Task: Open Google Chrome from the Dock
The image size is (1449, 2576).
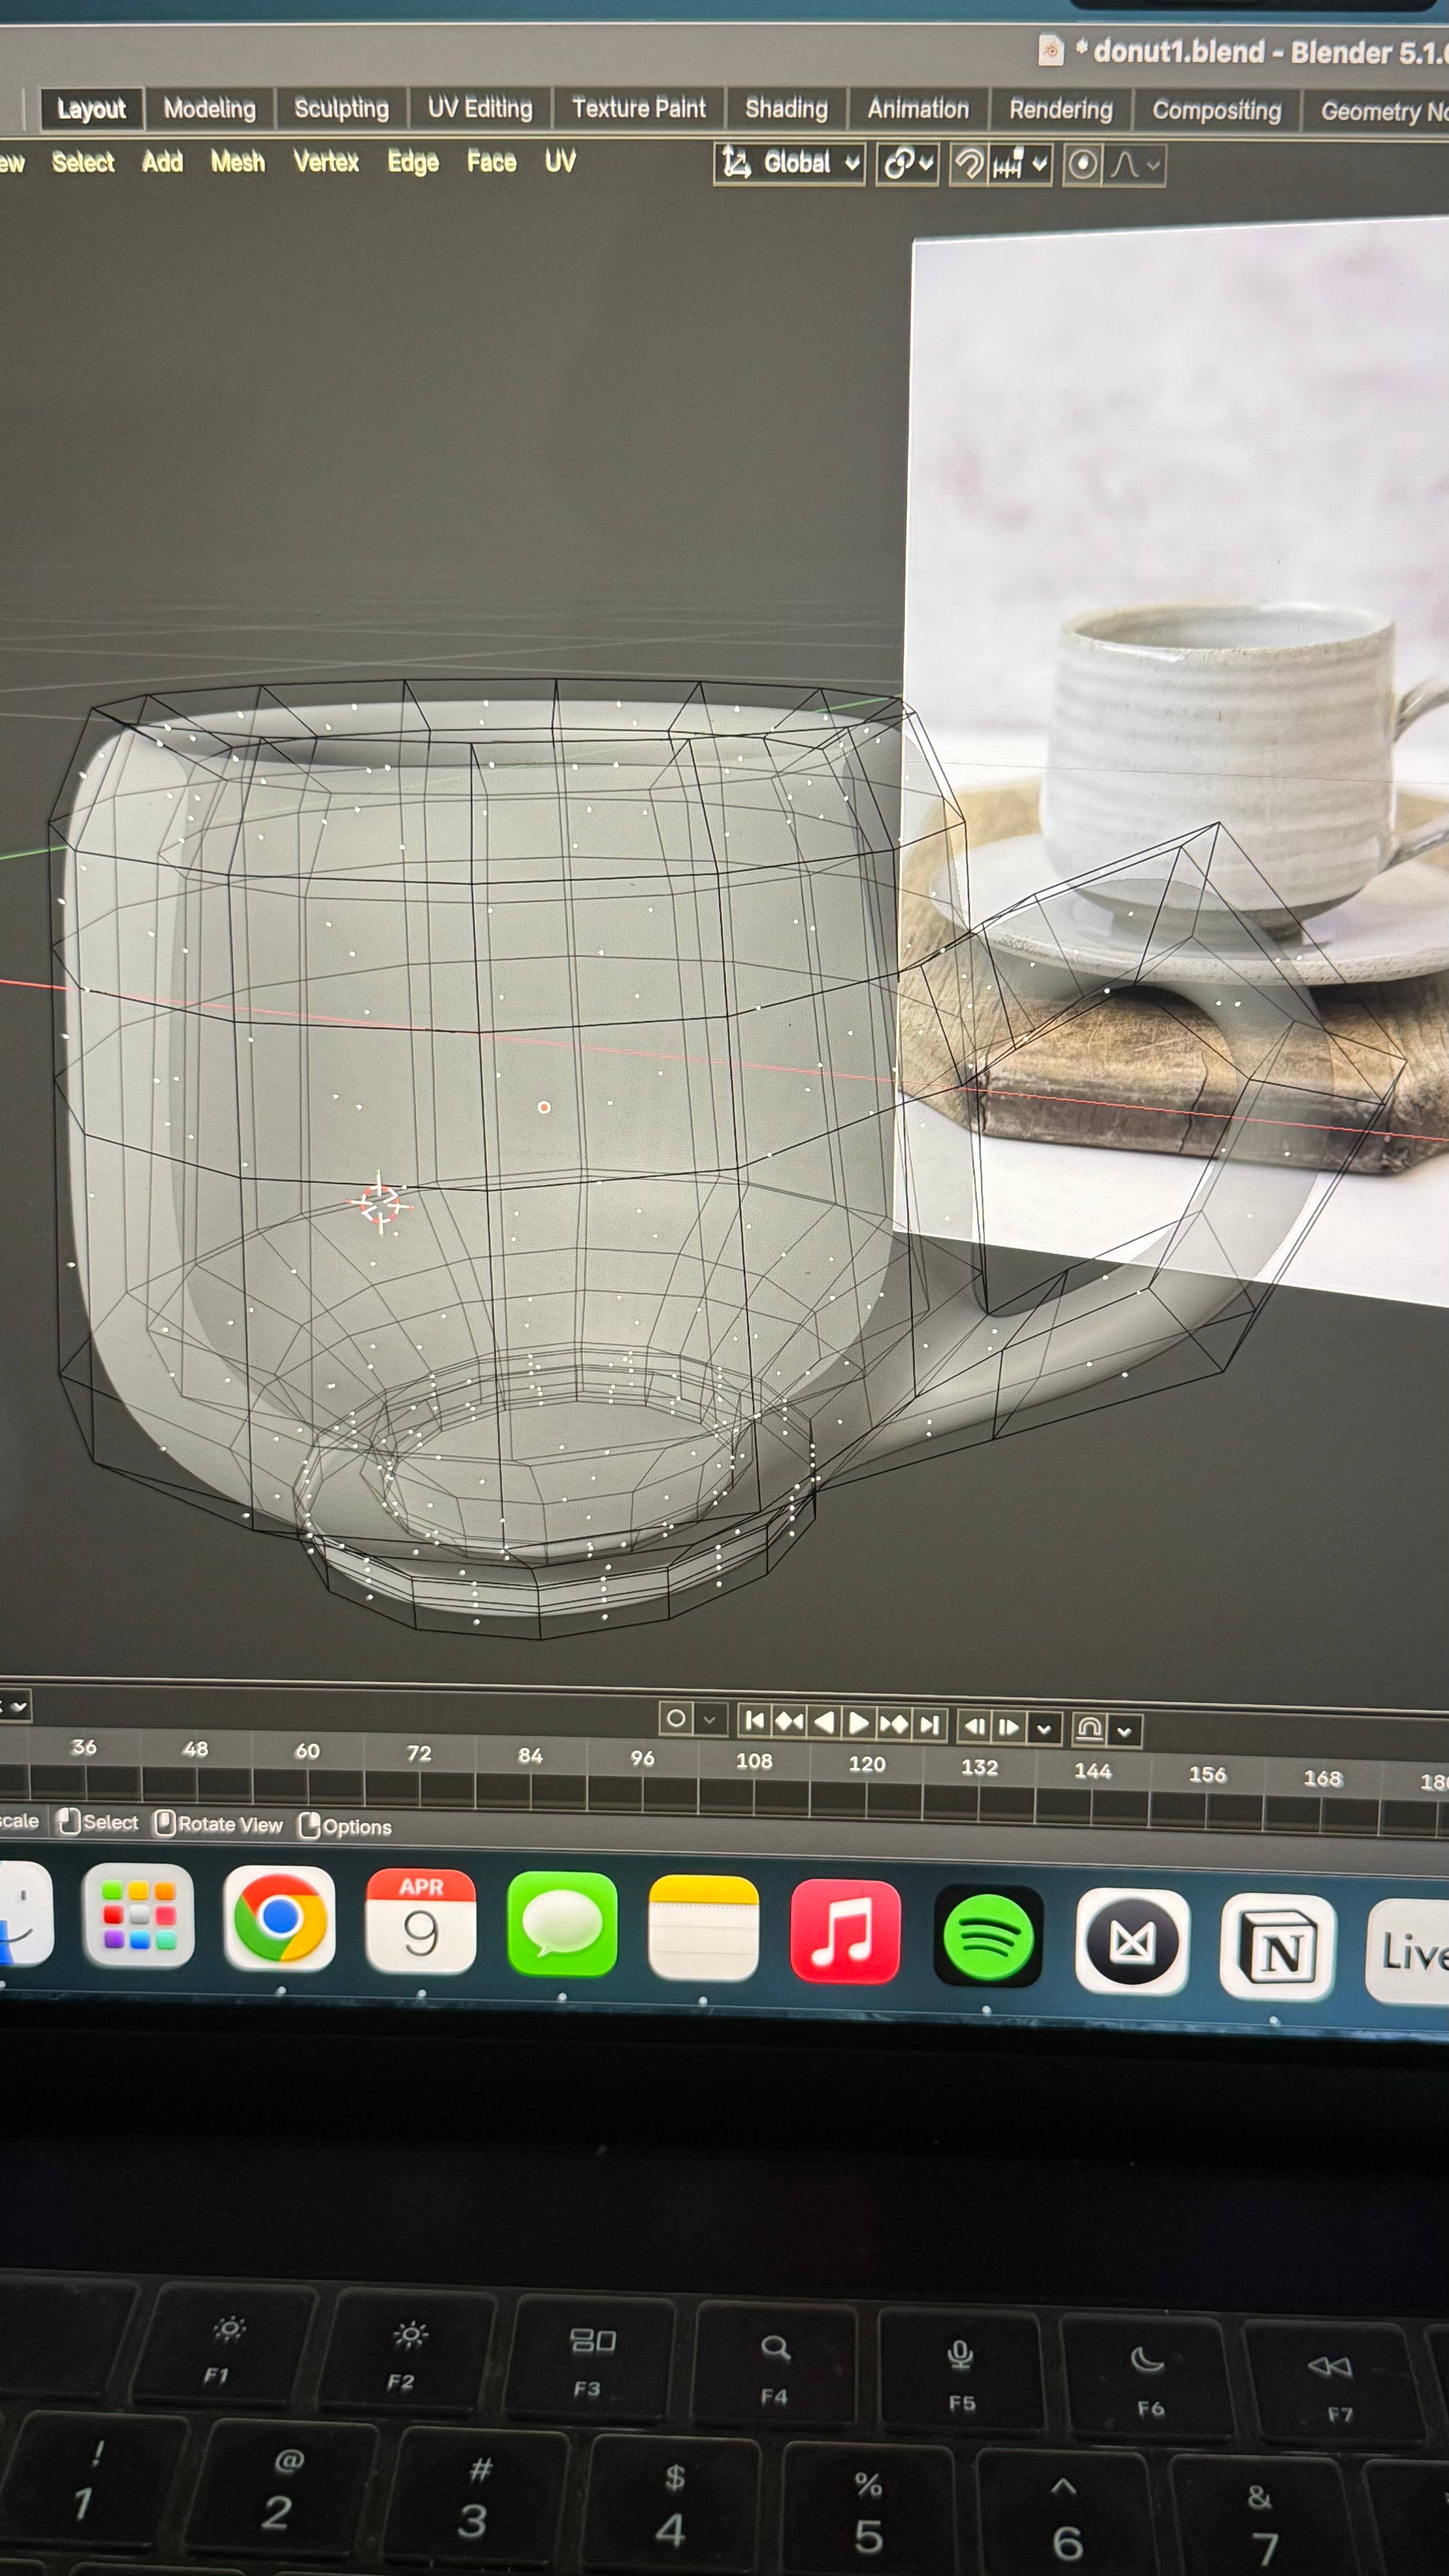Action: pyautogui.click(x=279, y=1918)
